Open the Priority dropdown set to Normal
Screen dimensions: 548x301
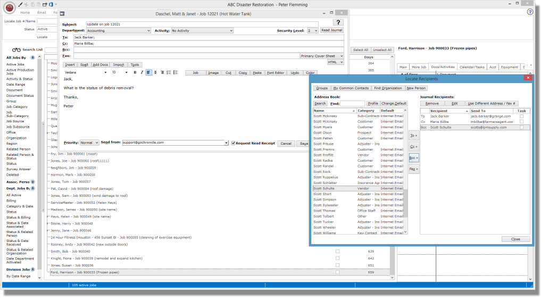tap(89, 143)
